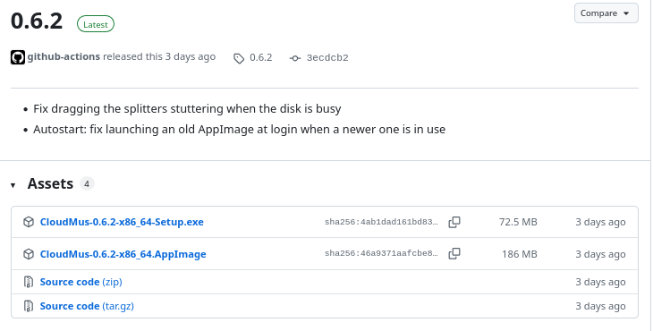Open the github-actions author profile link

click(x=64, y=56)
